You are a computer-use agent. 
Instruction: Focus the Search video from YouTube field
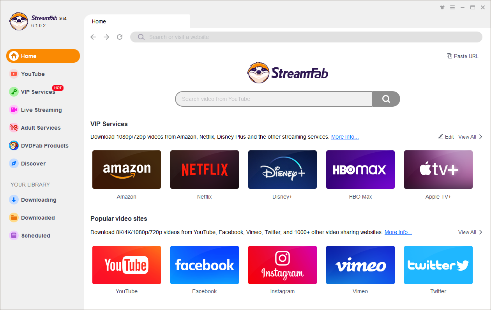(x=274, y=99)
